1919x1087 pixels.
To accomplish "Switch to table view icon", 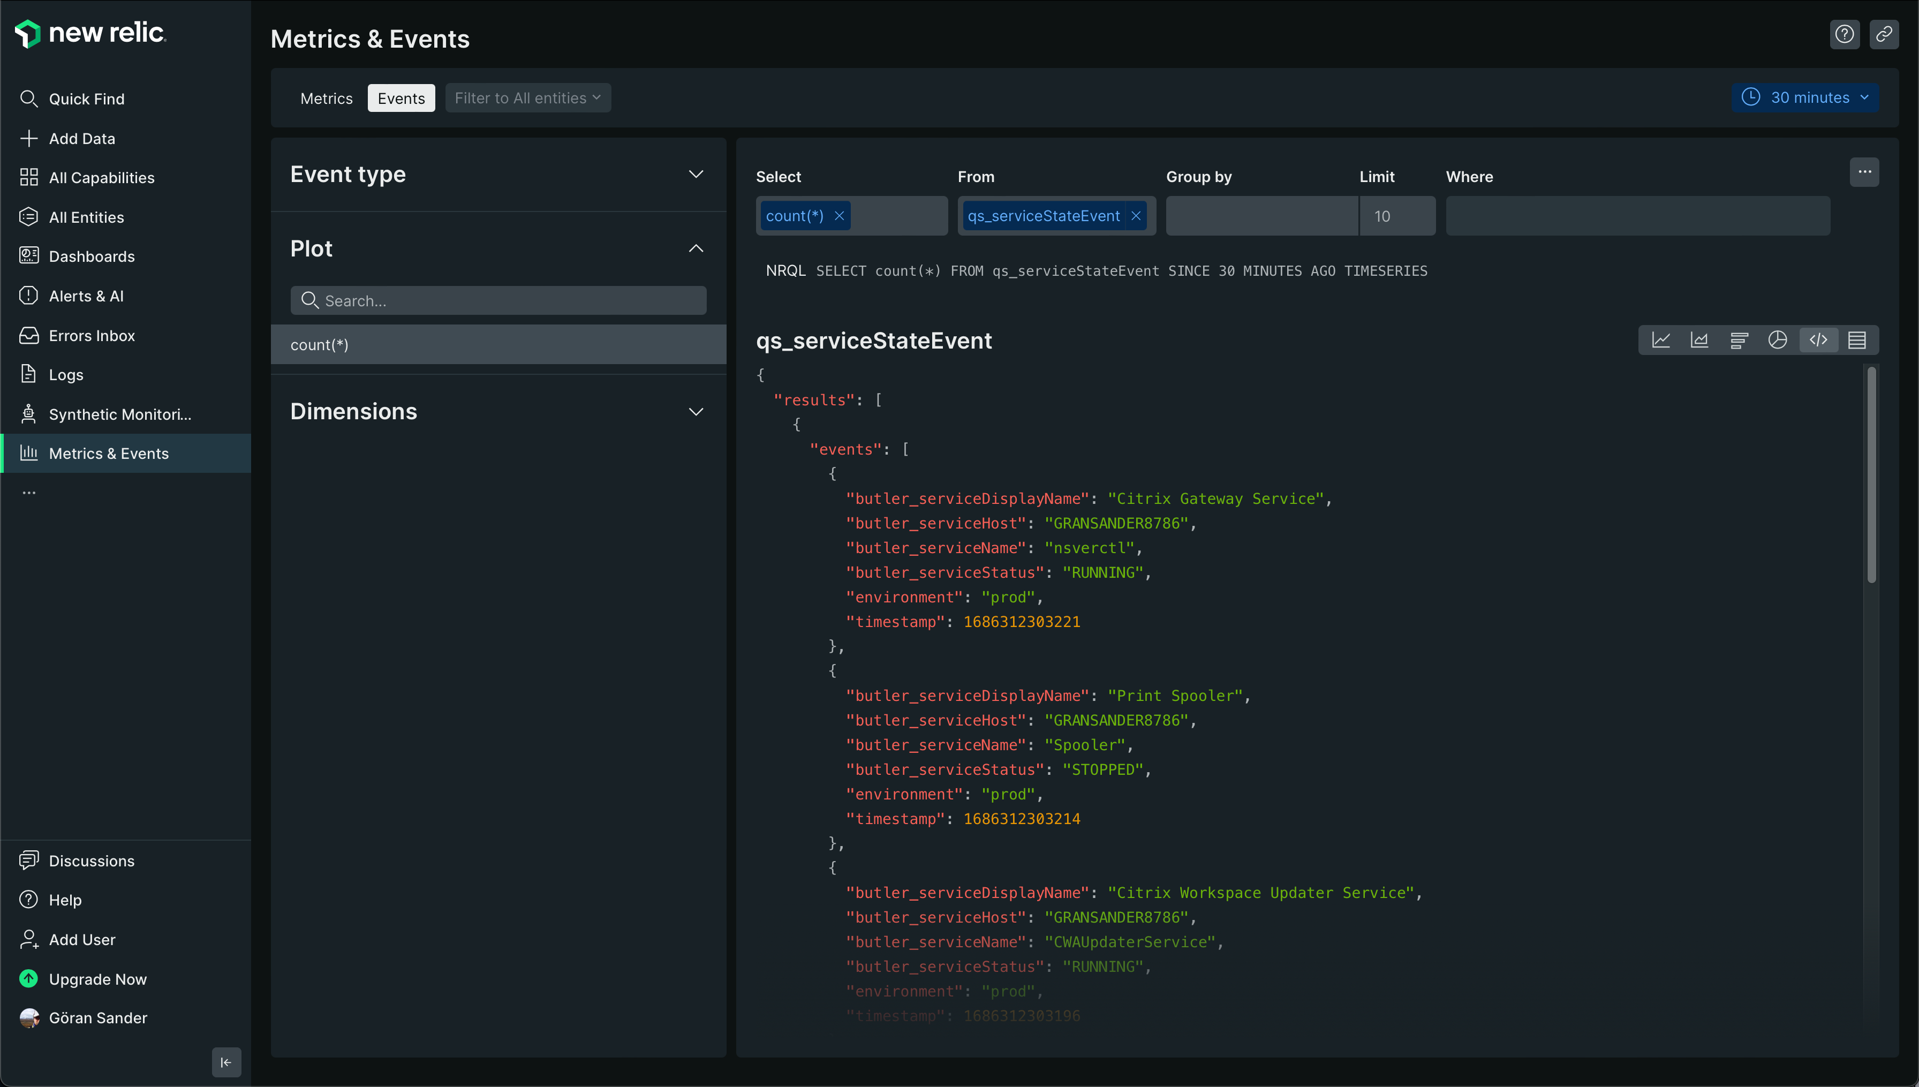I will [1857, 341].
